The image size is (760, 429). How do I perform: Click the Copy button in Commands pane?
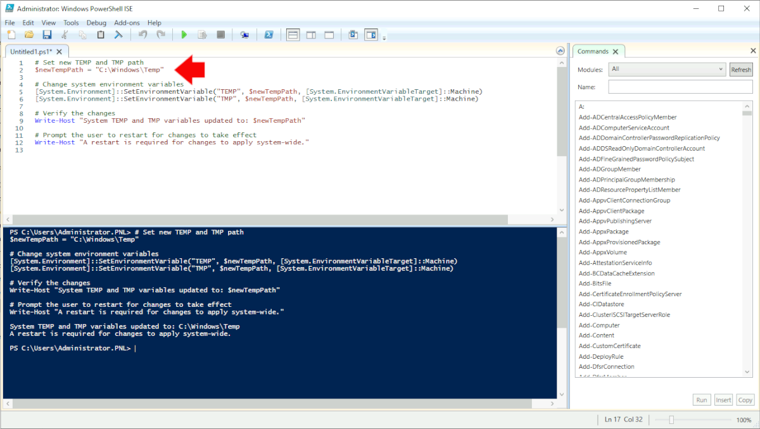click(745, 400)
